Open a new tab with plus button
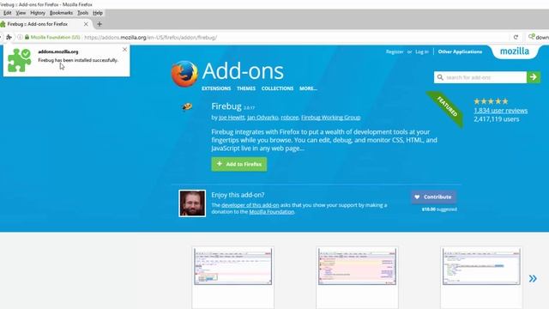Screen dimensions: 549x309 100,24
